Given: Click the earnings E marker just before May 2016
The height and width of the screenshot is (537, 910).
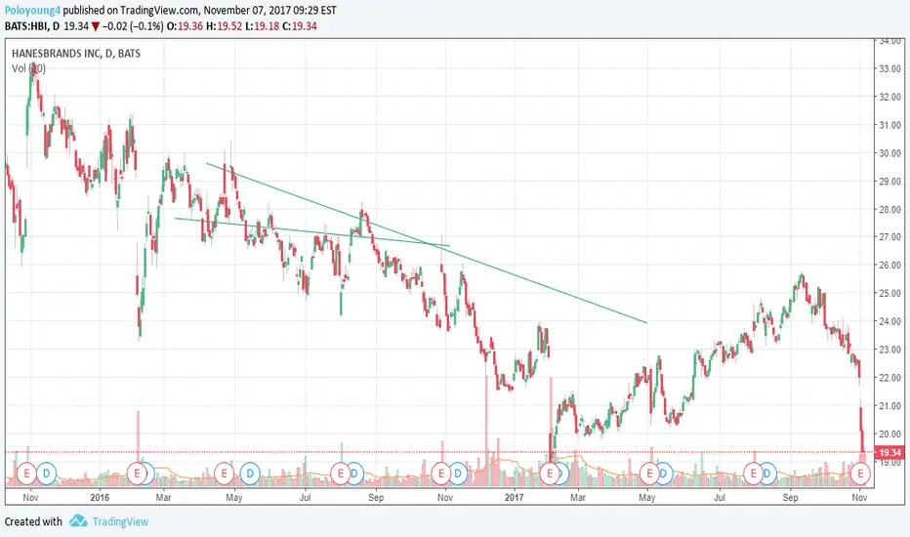Looking at the screenshot, I should click(224, 474).
